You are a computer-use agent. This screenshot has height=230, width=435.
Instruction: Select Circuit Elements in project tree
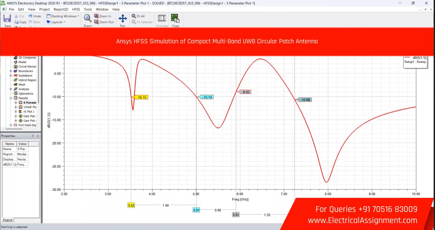[x=27, y=66]
